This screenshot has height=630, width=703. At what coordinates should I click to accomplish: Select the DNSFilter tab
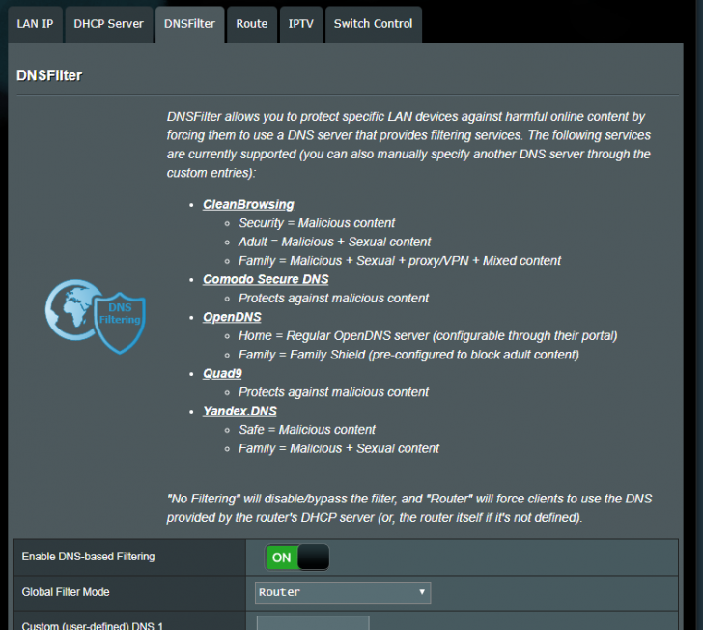click(189, 24)
